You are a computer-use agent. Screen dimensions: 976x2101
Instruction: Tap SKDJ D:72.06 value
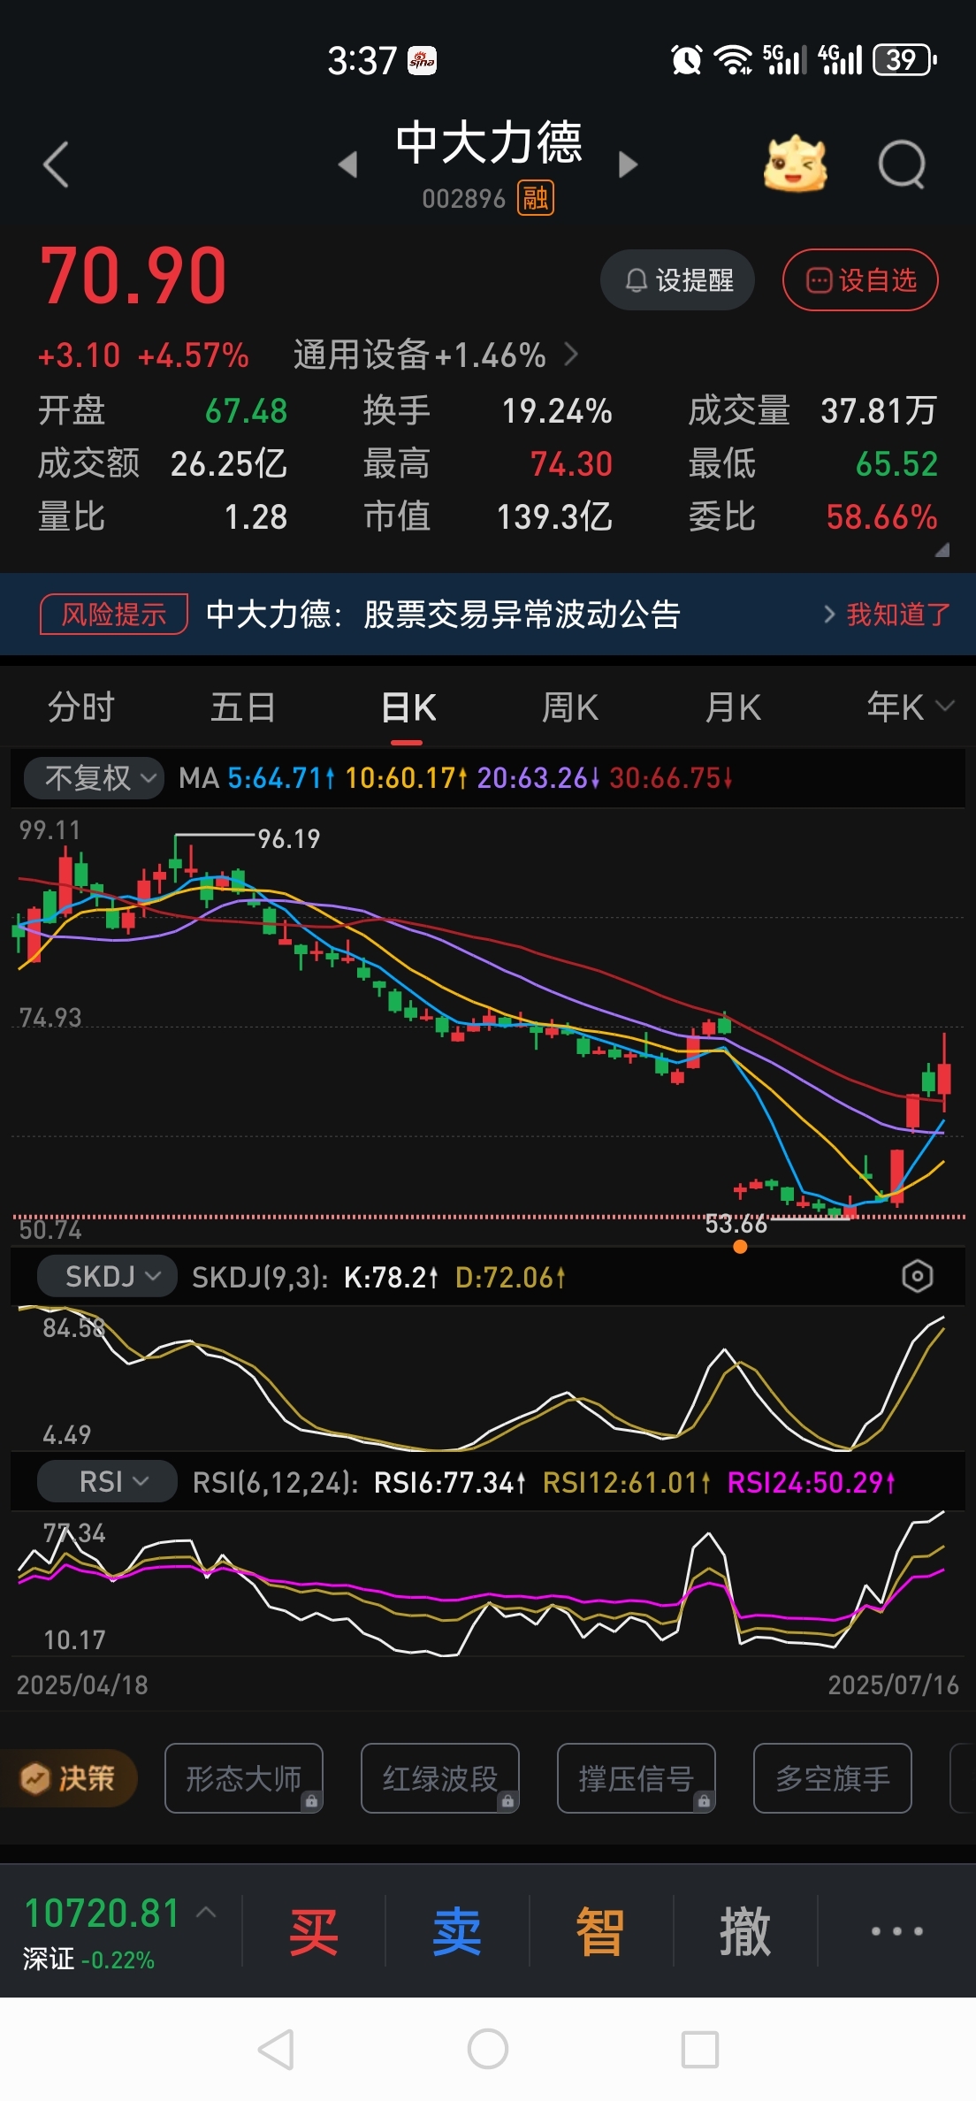coord(510,1277)
